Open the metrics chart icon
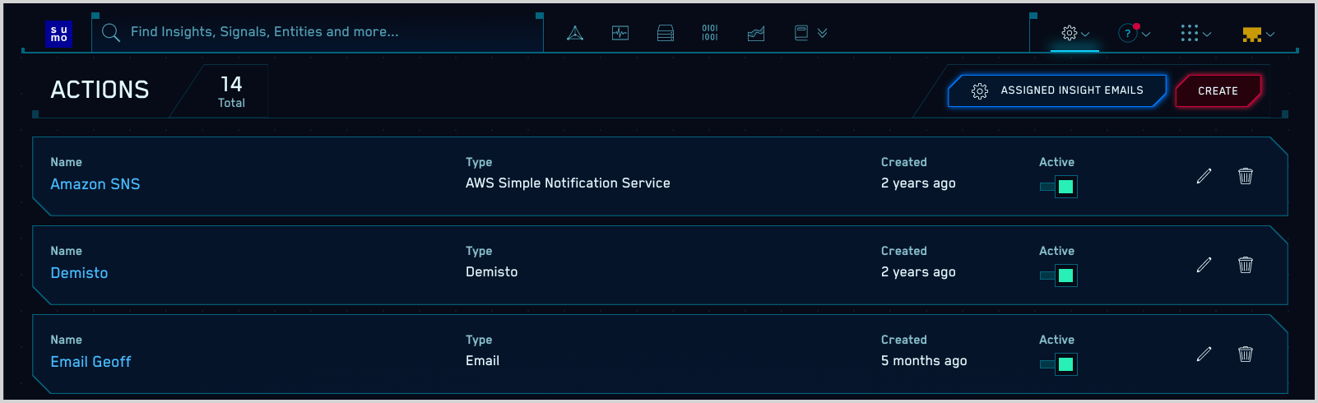This screenshot has height=403, width=1318. click(756, 33)
